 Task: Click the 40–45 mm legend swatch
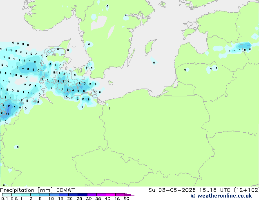click(111, 195)
